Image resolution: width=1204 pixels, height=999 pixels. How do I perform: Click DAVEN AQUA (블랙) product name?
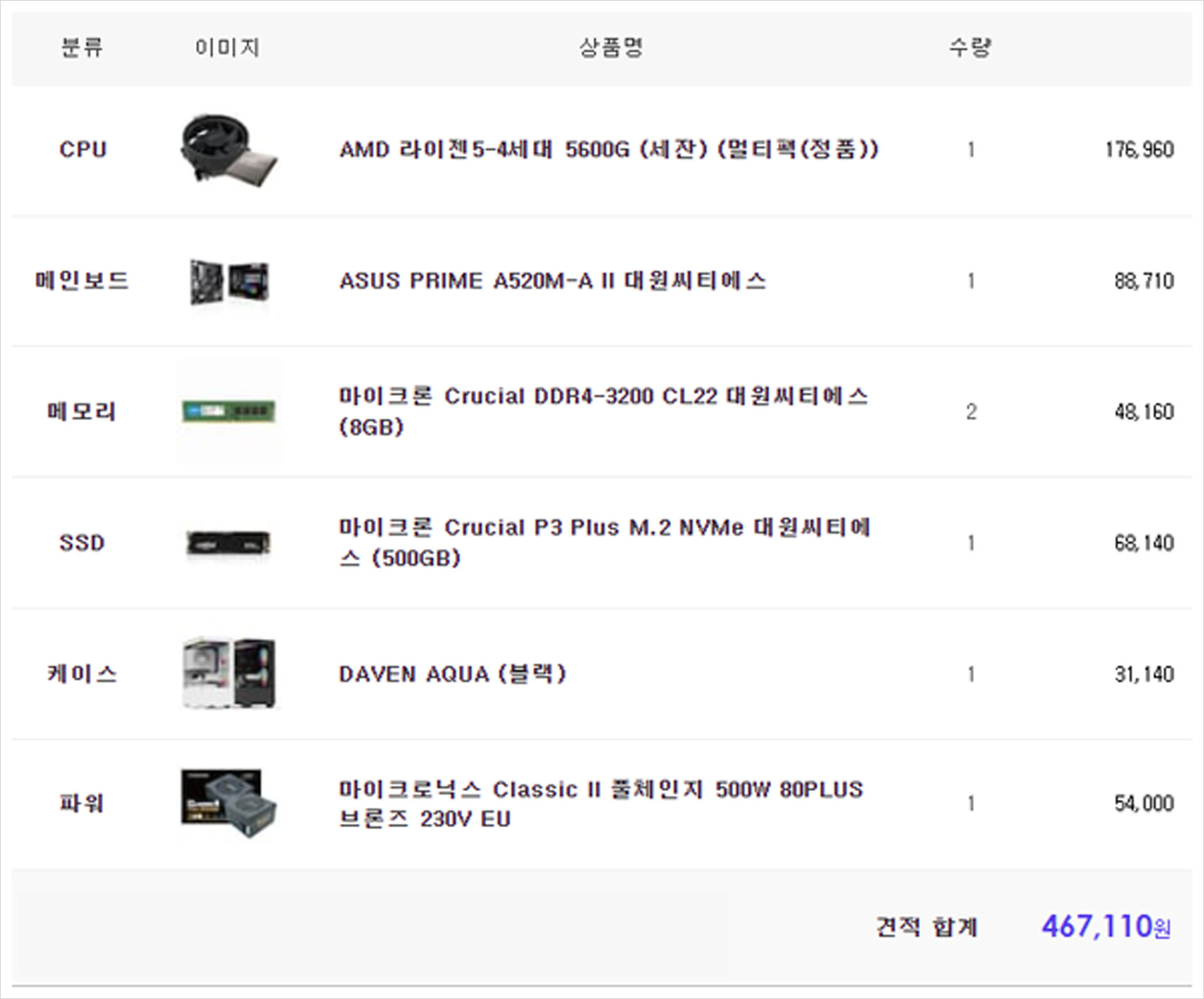point(453,674)
